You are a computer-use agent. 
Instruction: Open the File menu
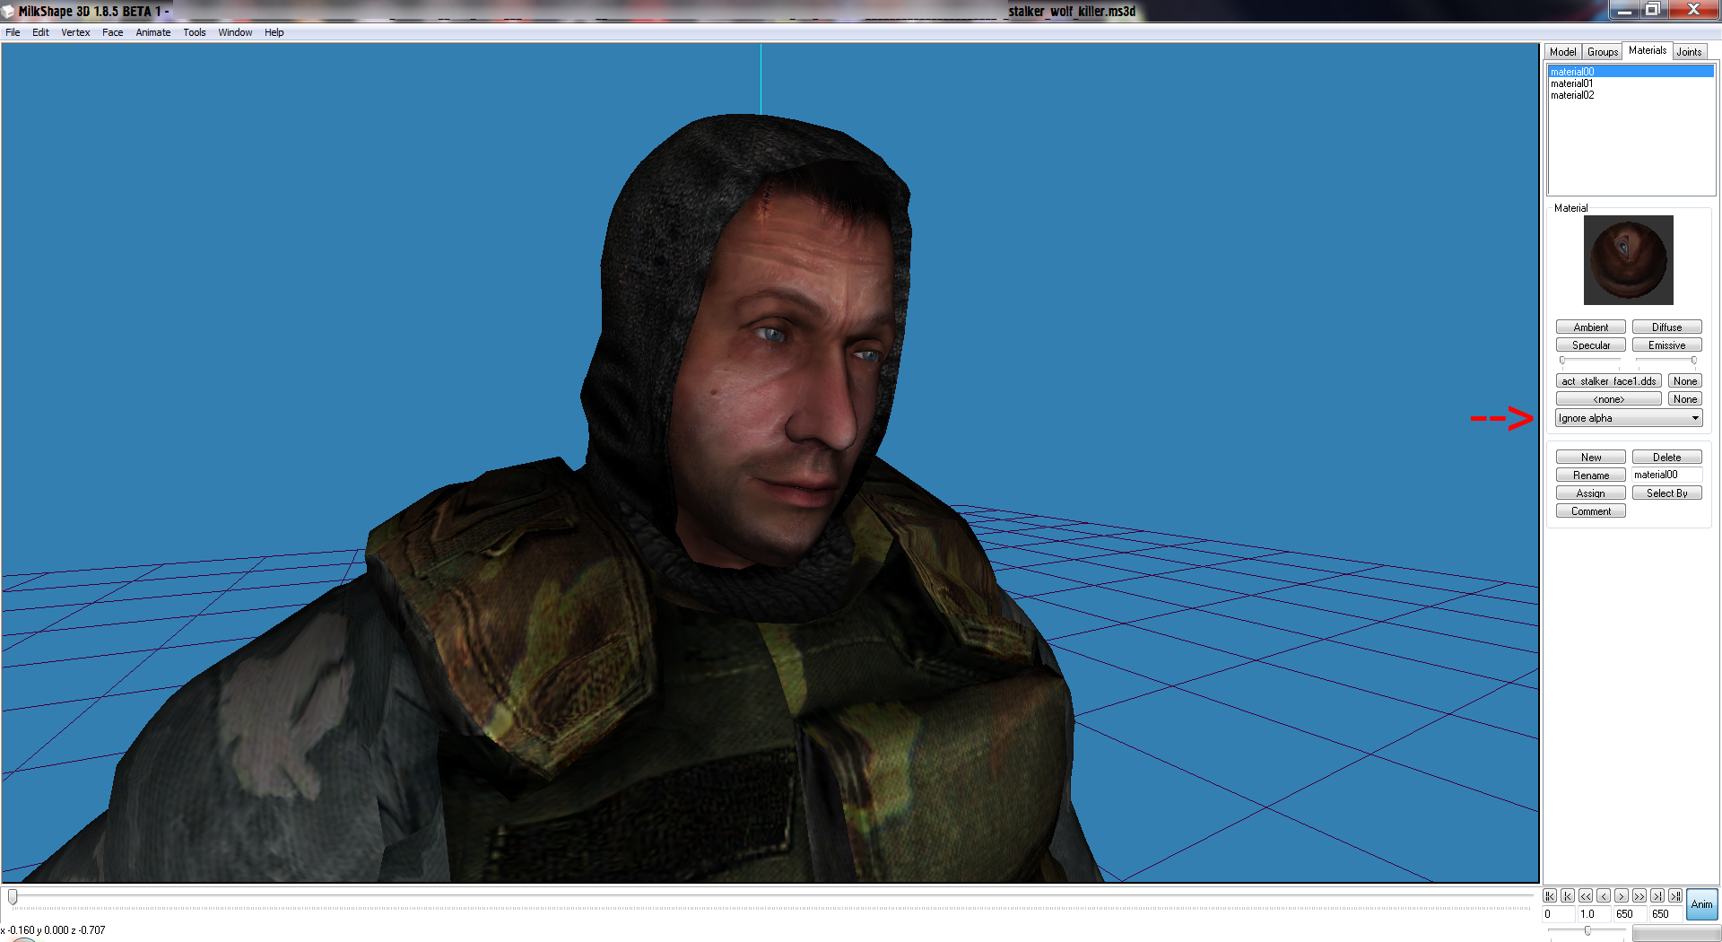[x=13, y=32]
